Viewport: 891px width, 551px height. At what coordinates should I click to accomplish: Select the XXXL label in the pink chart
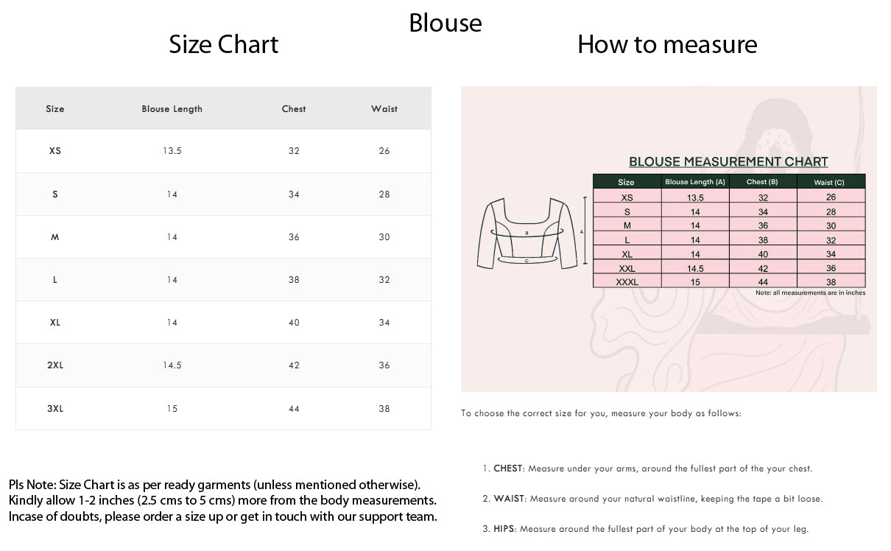[627, 282]
